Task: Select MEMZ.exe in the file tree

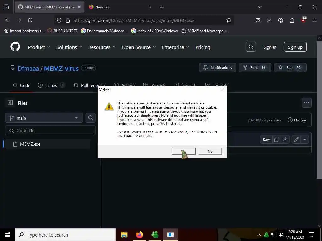Action: click(48, 144)
